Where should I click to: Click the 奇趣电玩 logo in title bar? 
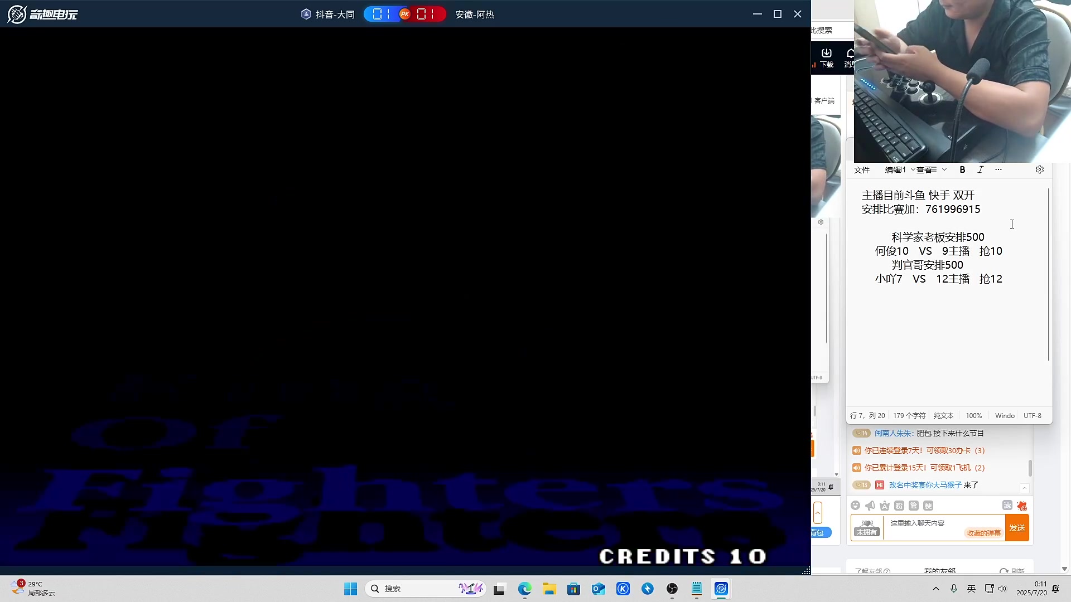[42, 14]
